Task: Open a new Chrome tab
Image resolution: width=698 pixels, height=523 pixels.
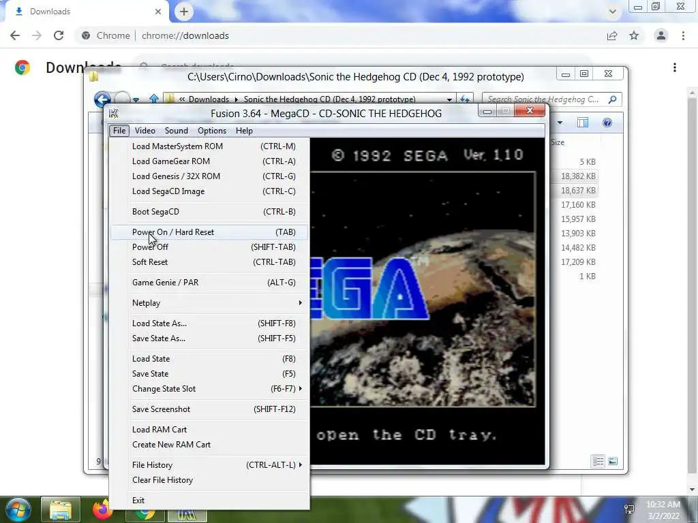Action: point(184,12)
